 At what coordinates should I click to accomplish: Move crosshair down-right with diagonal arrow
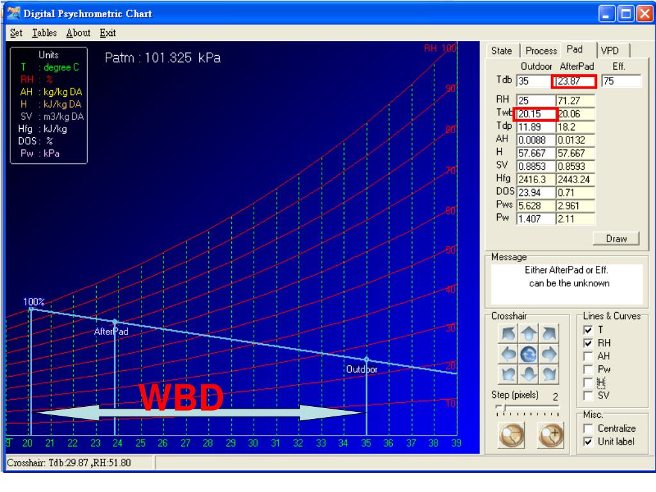click(x=549, y=374)
